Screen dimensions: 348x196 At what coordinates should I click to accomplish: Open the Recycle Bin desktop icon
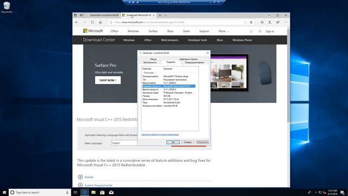pyautogui.click(x=7, y=7)
